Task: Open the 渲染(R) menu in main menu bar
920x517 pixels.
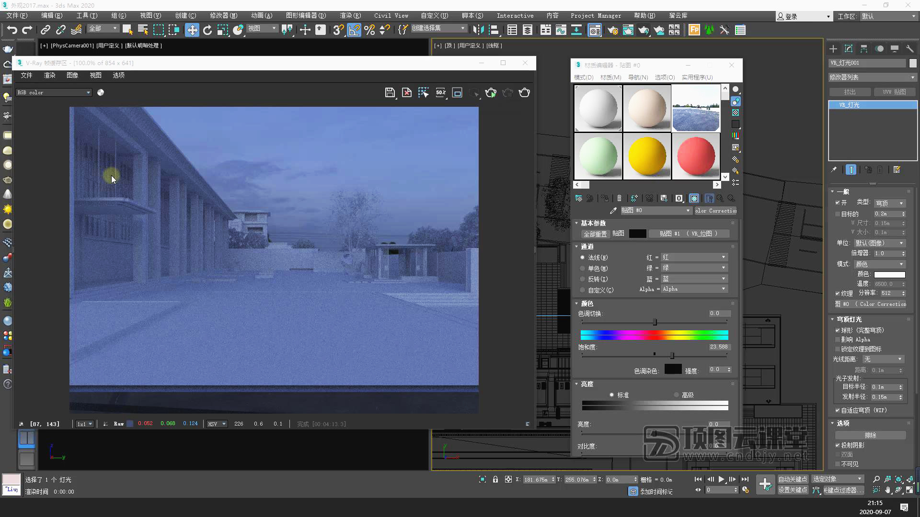Action: 350,15
